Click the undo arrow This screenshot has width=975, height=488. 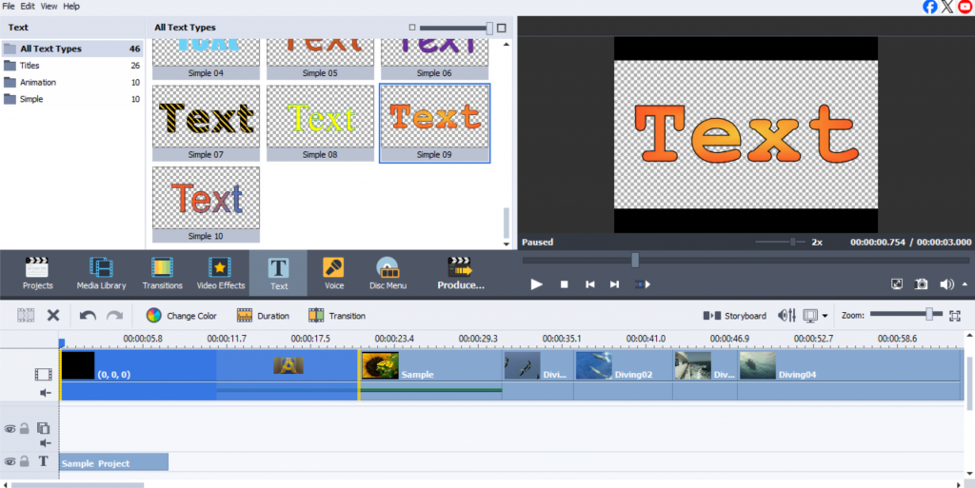click(88, 316)
